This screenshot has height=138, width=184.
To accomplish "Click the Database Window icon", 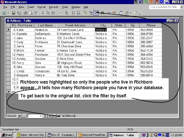I will [x=121, y=13].
